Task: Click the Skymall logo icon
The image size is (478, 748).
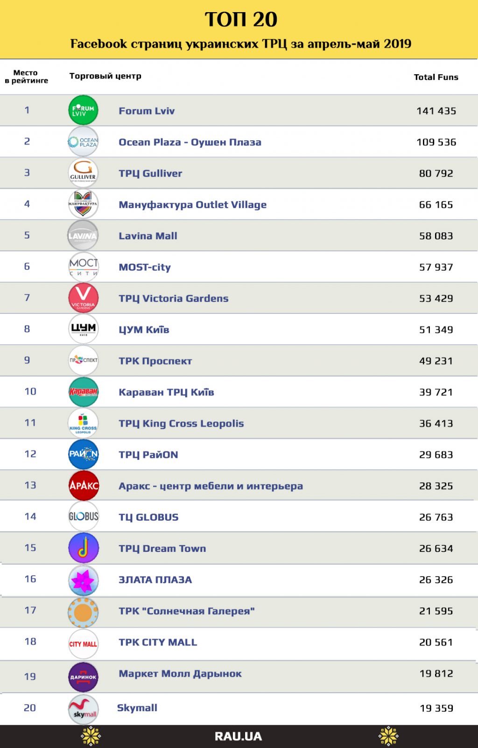Action: (83, 709)
